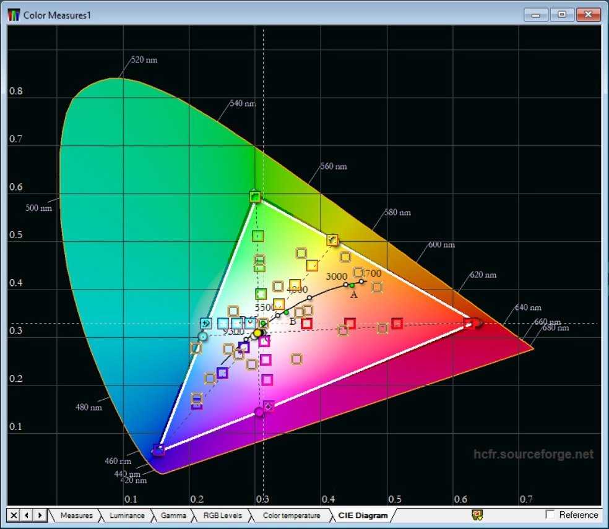Click the close tab X button
The image size is (609, 529).
click(x=14, y=515)
